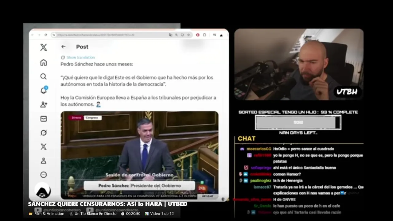The width and height of the screenshot is (393, 221).
Task: Open the More circle icon in sidebar
Action: pyautogui.click(x=44, y=175)
